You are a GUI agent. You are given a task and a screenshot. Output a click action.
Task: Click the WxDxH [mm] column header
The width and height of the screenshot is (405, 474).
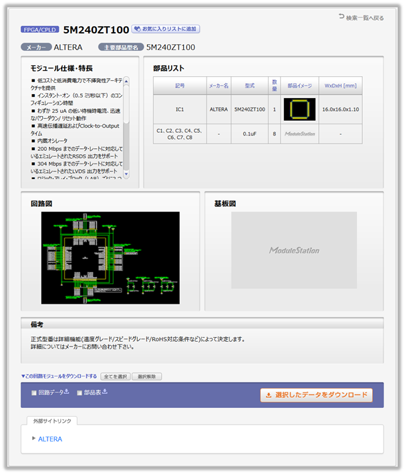(341, 85)
